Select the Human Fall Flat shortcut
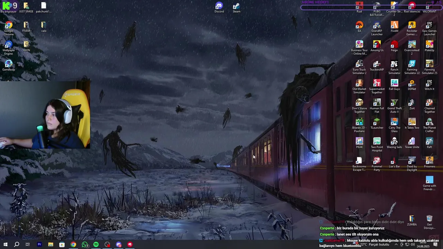 377,106
